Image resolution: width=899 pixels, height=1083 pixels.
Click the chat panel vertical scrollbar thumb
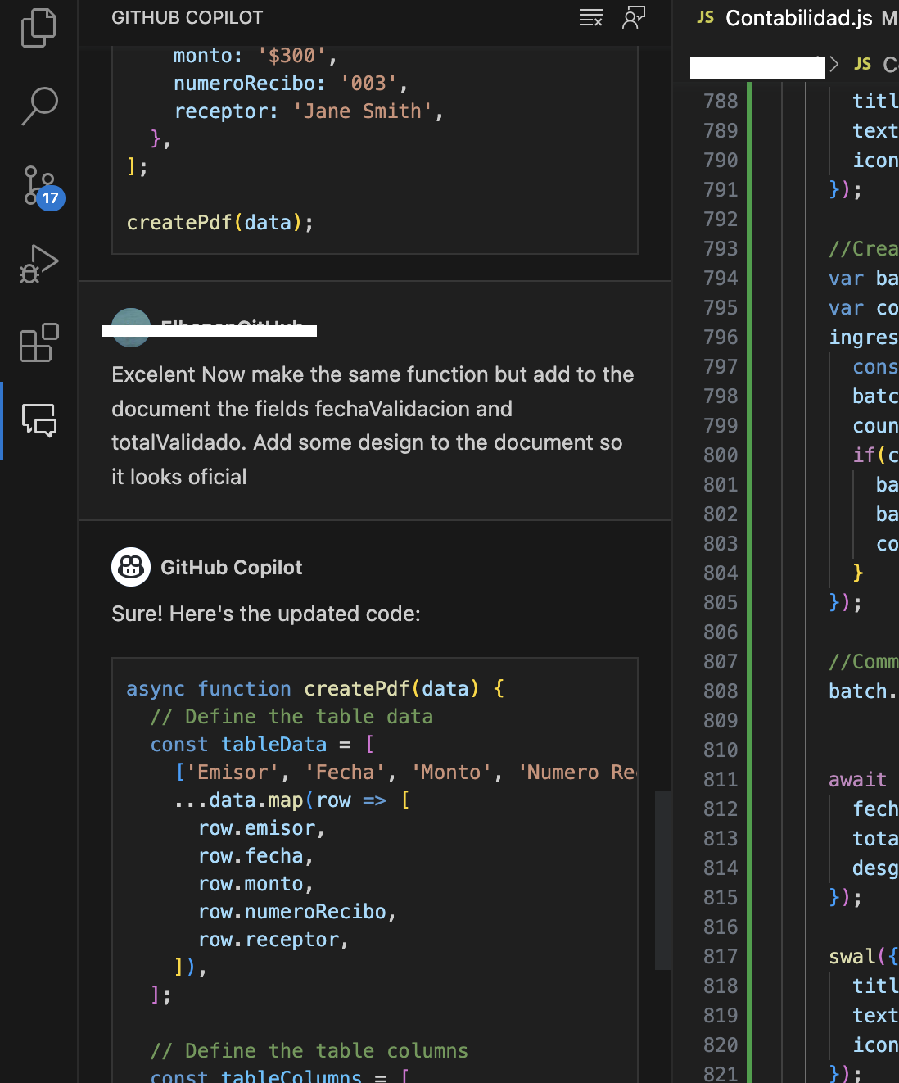(x=663, y=881)
